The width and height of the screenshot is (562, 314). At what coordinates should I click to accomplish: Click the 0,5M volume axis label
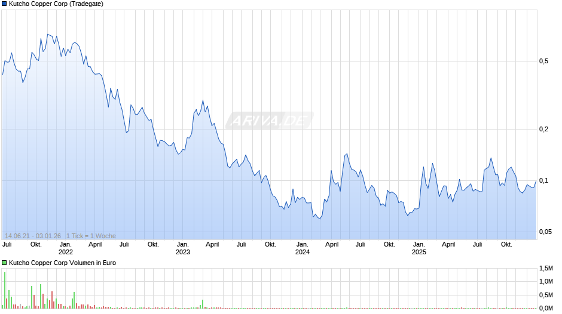(x=546, y=295)
